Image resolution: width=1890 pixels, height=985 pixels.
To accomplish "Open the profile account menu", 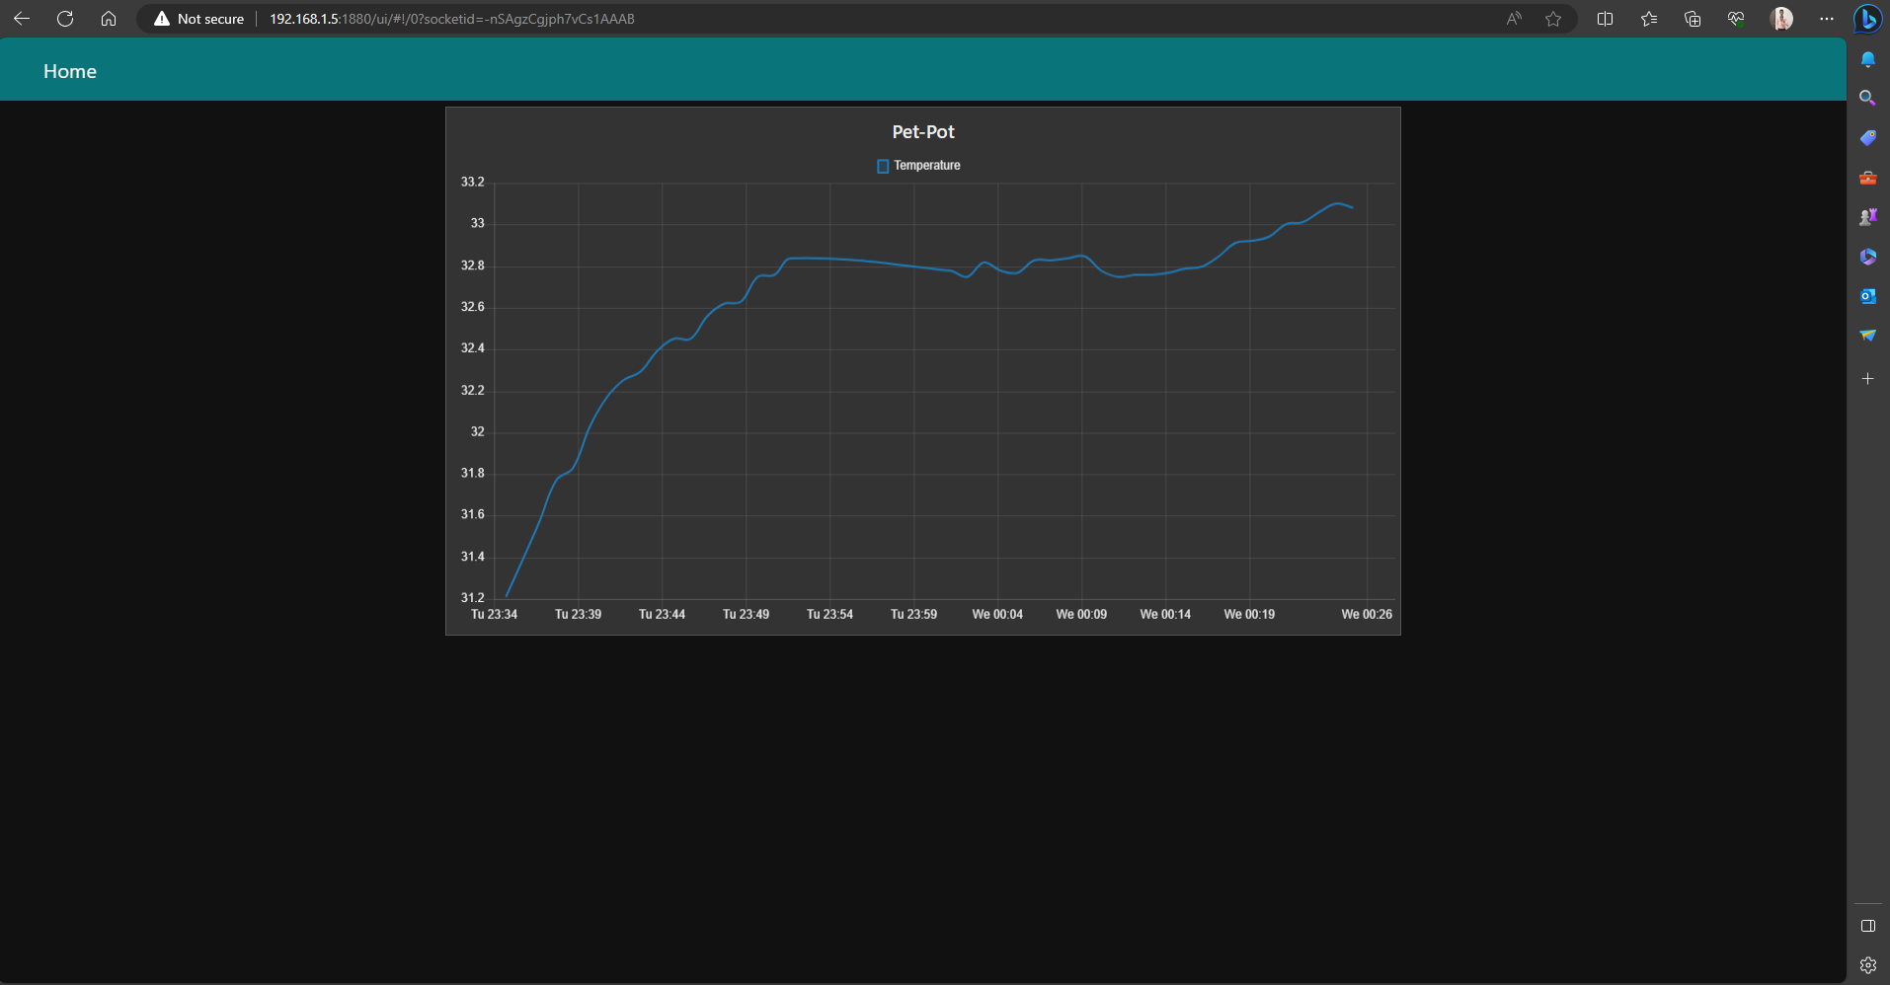I will pyautogui.click(x=1783, y=18).
